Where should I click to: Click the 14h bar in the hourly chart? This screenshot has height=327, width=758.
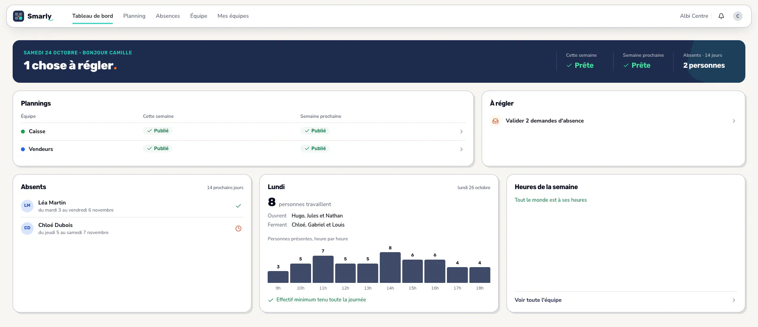[390, 268]
